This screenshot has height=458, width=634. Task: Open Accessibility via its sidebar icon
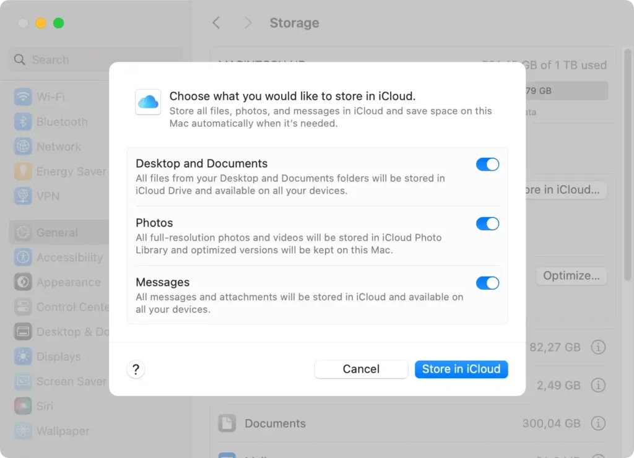pyautogui.click(x=23, y=257)
